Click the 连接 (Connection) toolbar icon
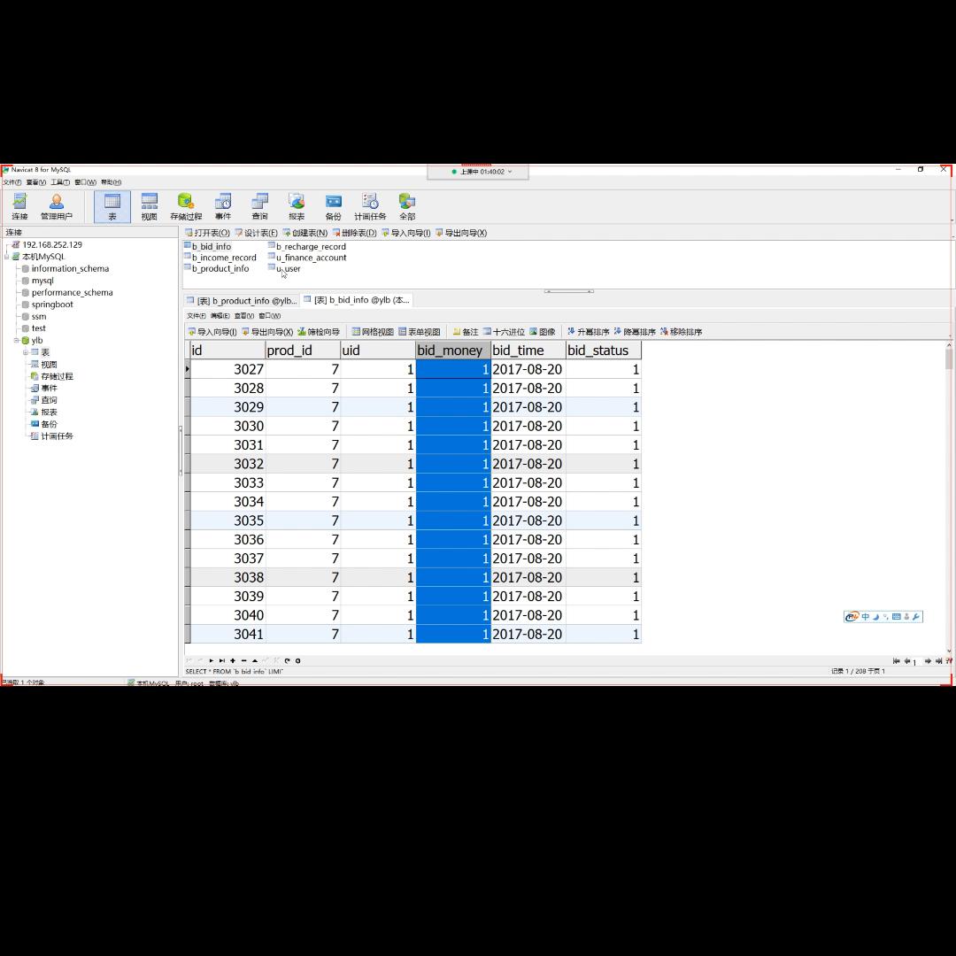This screenshot has width=956, height=956. 19,207
